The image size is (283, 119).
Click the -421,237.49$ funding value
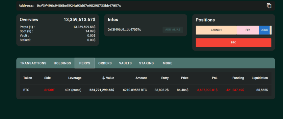pos(235,90)
